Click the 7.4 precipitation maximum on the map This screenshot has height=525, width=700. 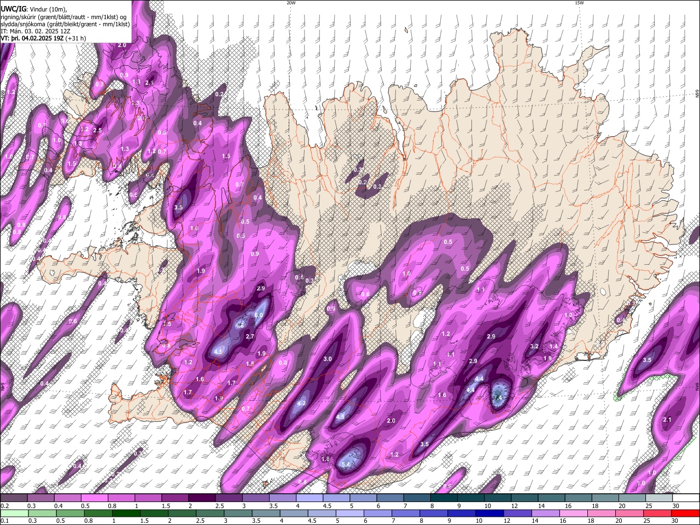[x=498, y=398]
